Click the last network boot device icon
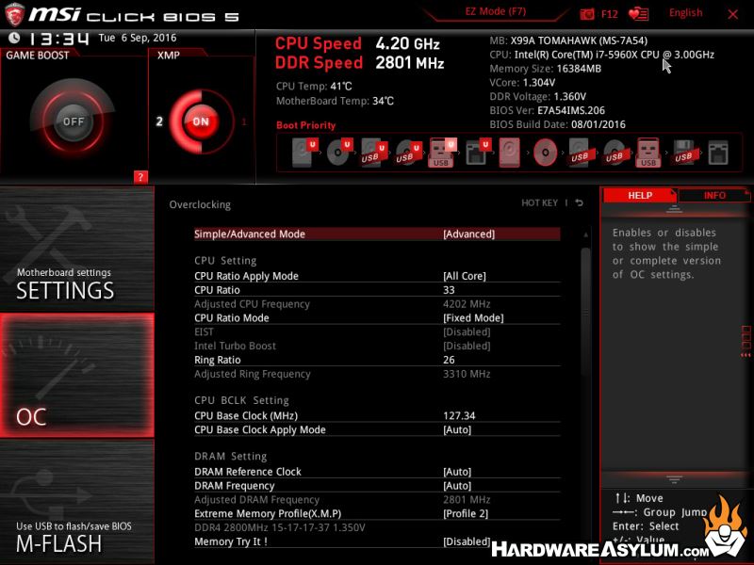The image size is (754, 565). click(x=718, y=152)
